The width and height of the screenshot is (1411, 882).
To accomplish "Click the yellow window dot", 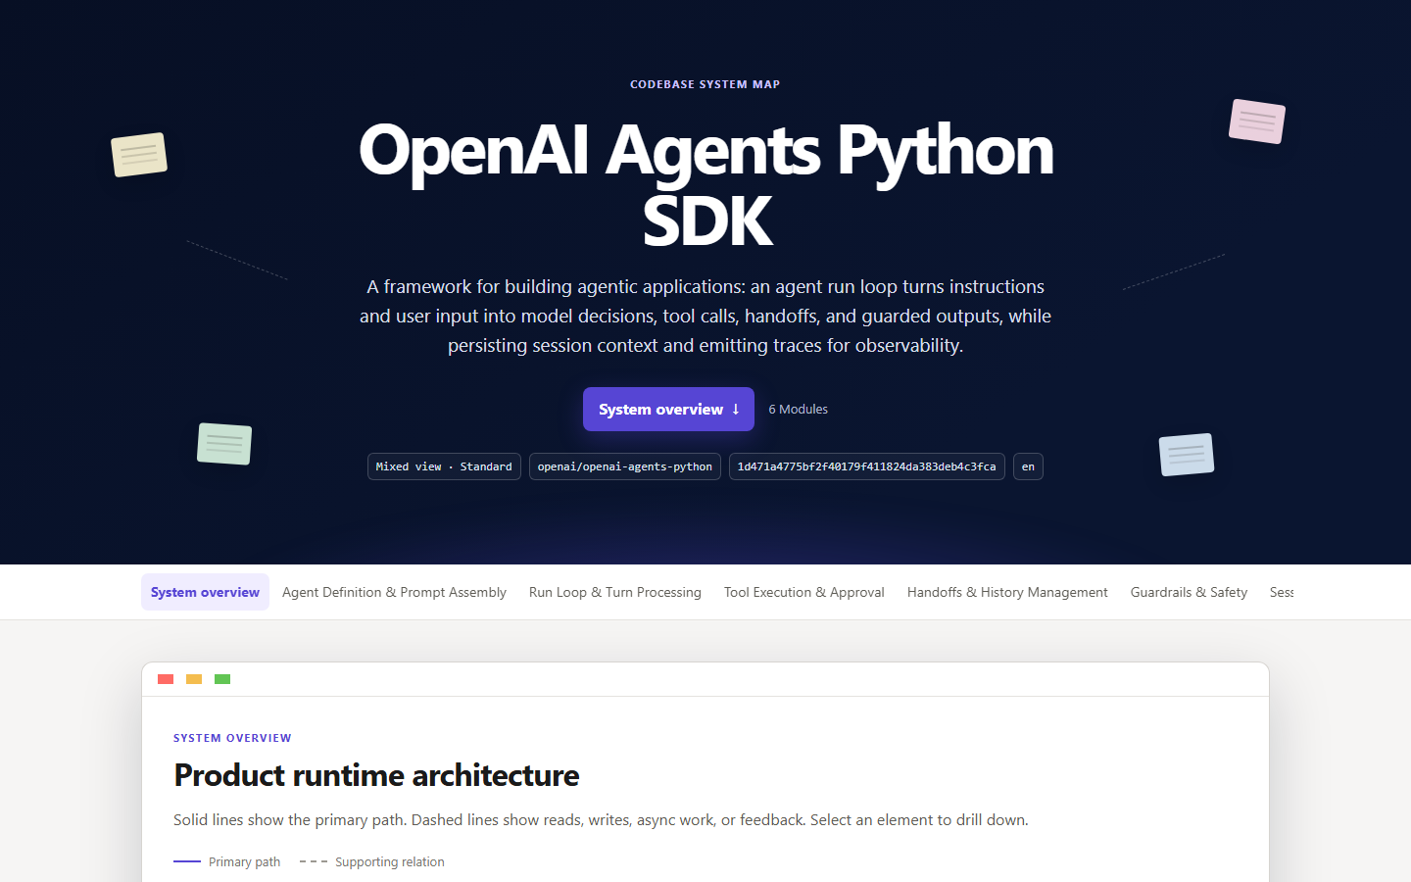I will tap(194, 679).
